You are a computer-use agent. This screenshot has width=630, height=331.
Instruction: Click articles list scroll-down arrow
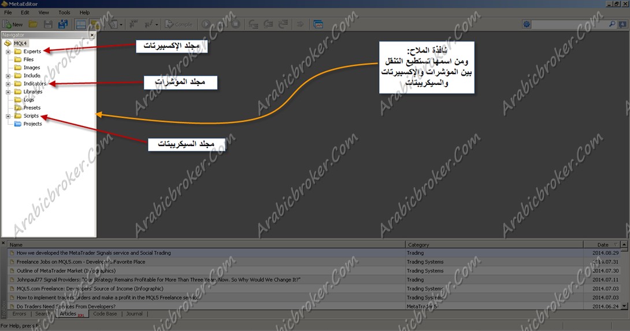point(624,306)
